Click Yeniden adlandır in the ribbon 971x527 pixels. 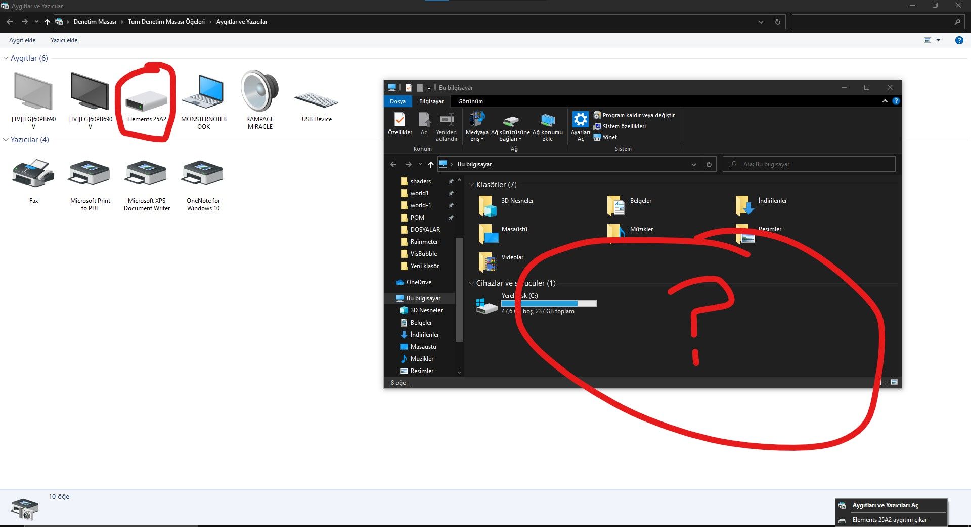click(x=447, y=127)
